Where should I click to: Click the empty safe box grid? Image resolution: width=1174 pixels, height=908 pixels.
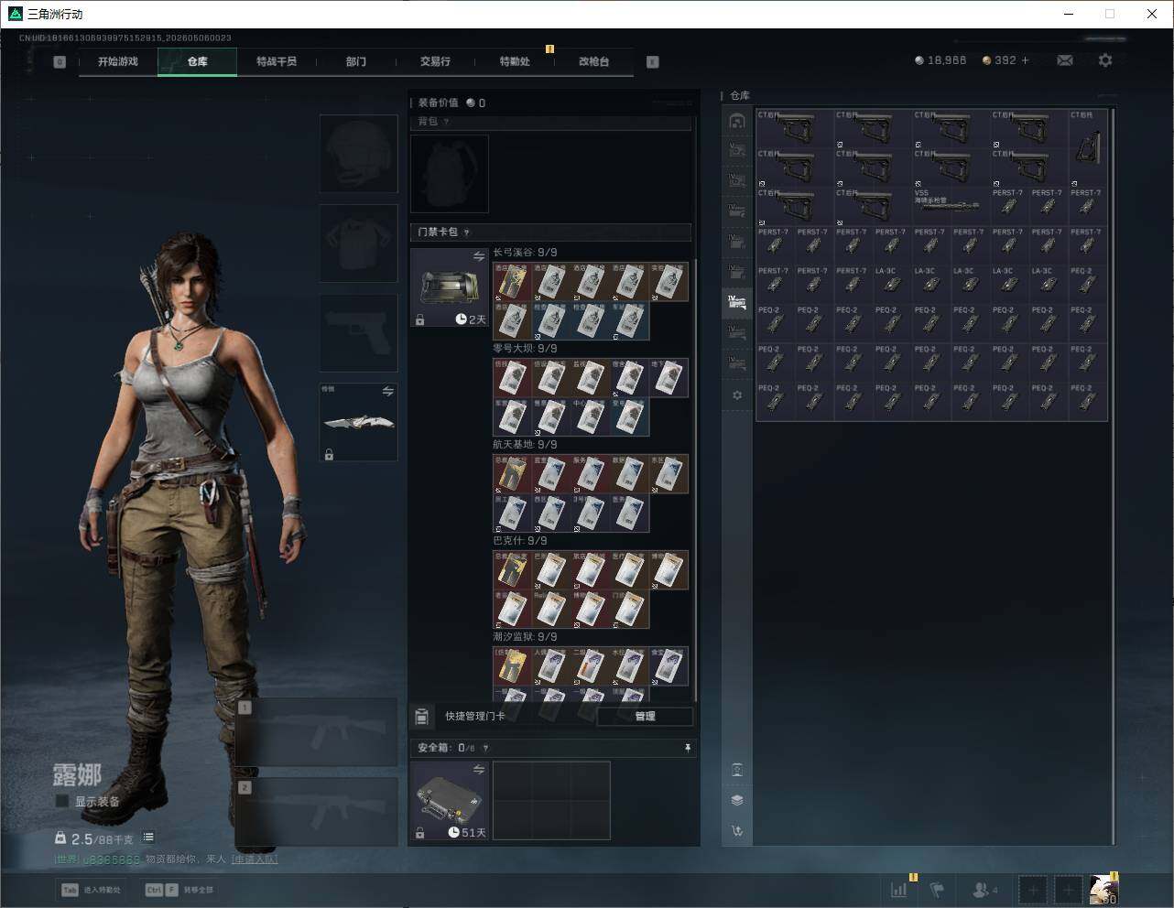(551, 800)
